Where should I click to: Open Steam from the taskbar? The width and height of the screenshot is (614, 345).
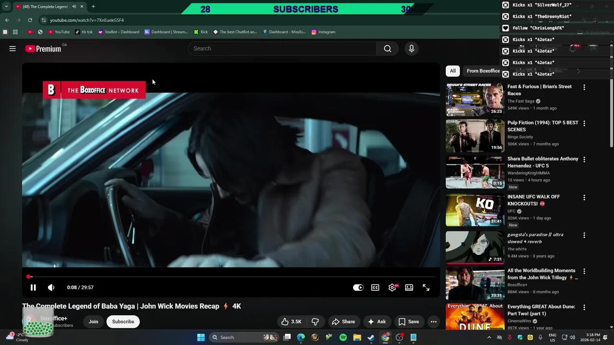(x=371, y=337)
